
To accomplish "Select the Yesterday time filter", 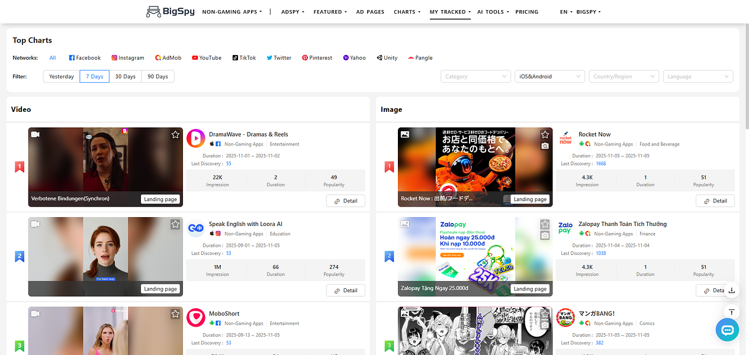I will coord(62,76).
